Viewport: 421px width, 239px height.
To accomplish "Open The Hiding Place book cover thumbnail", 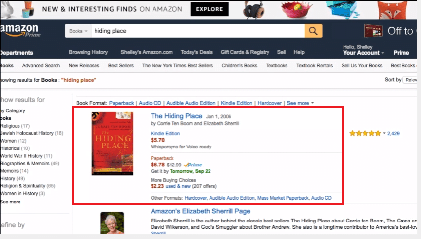I will 112,144.
